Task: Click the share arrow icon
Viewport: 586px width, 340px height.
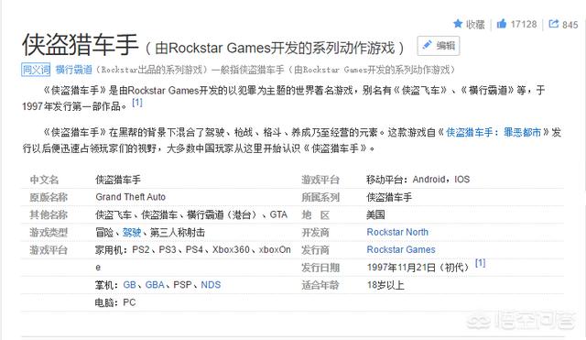Action: pos(553,24)
